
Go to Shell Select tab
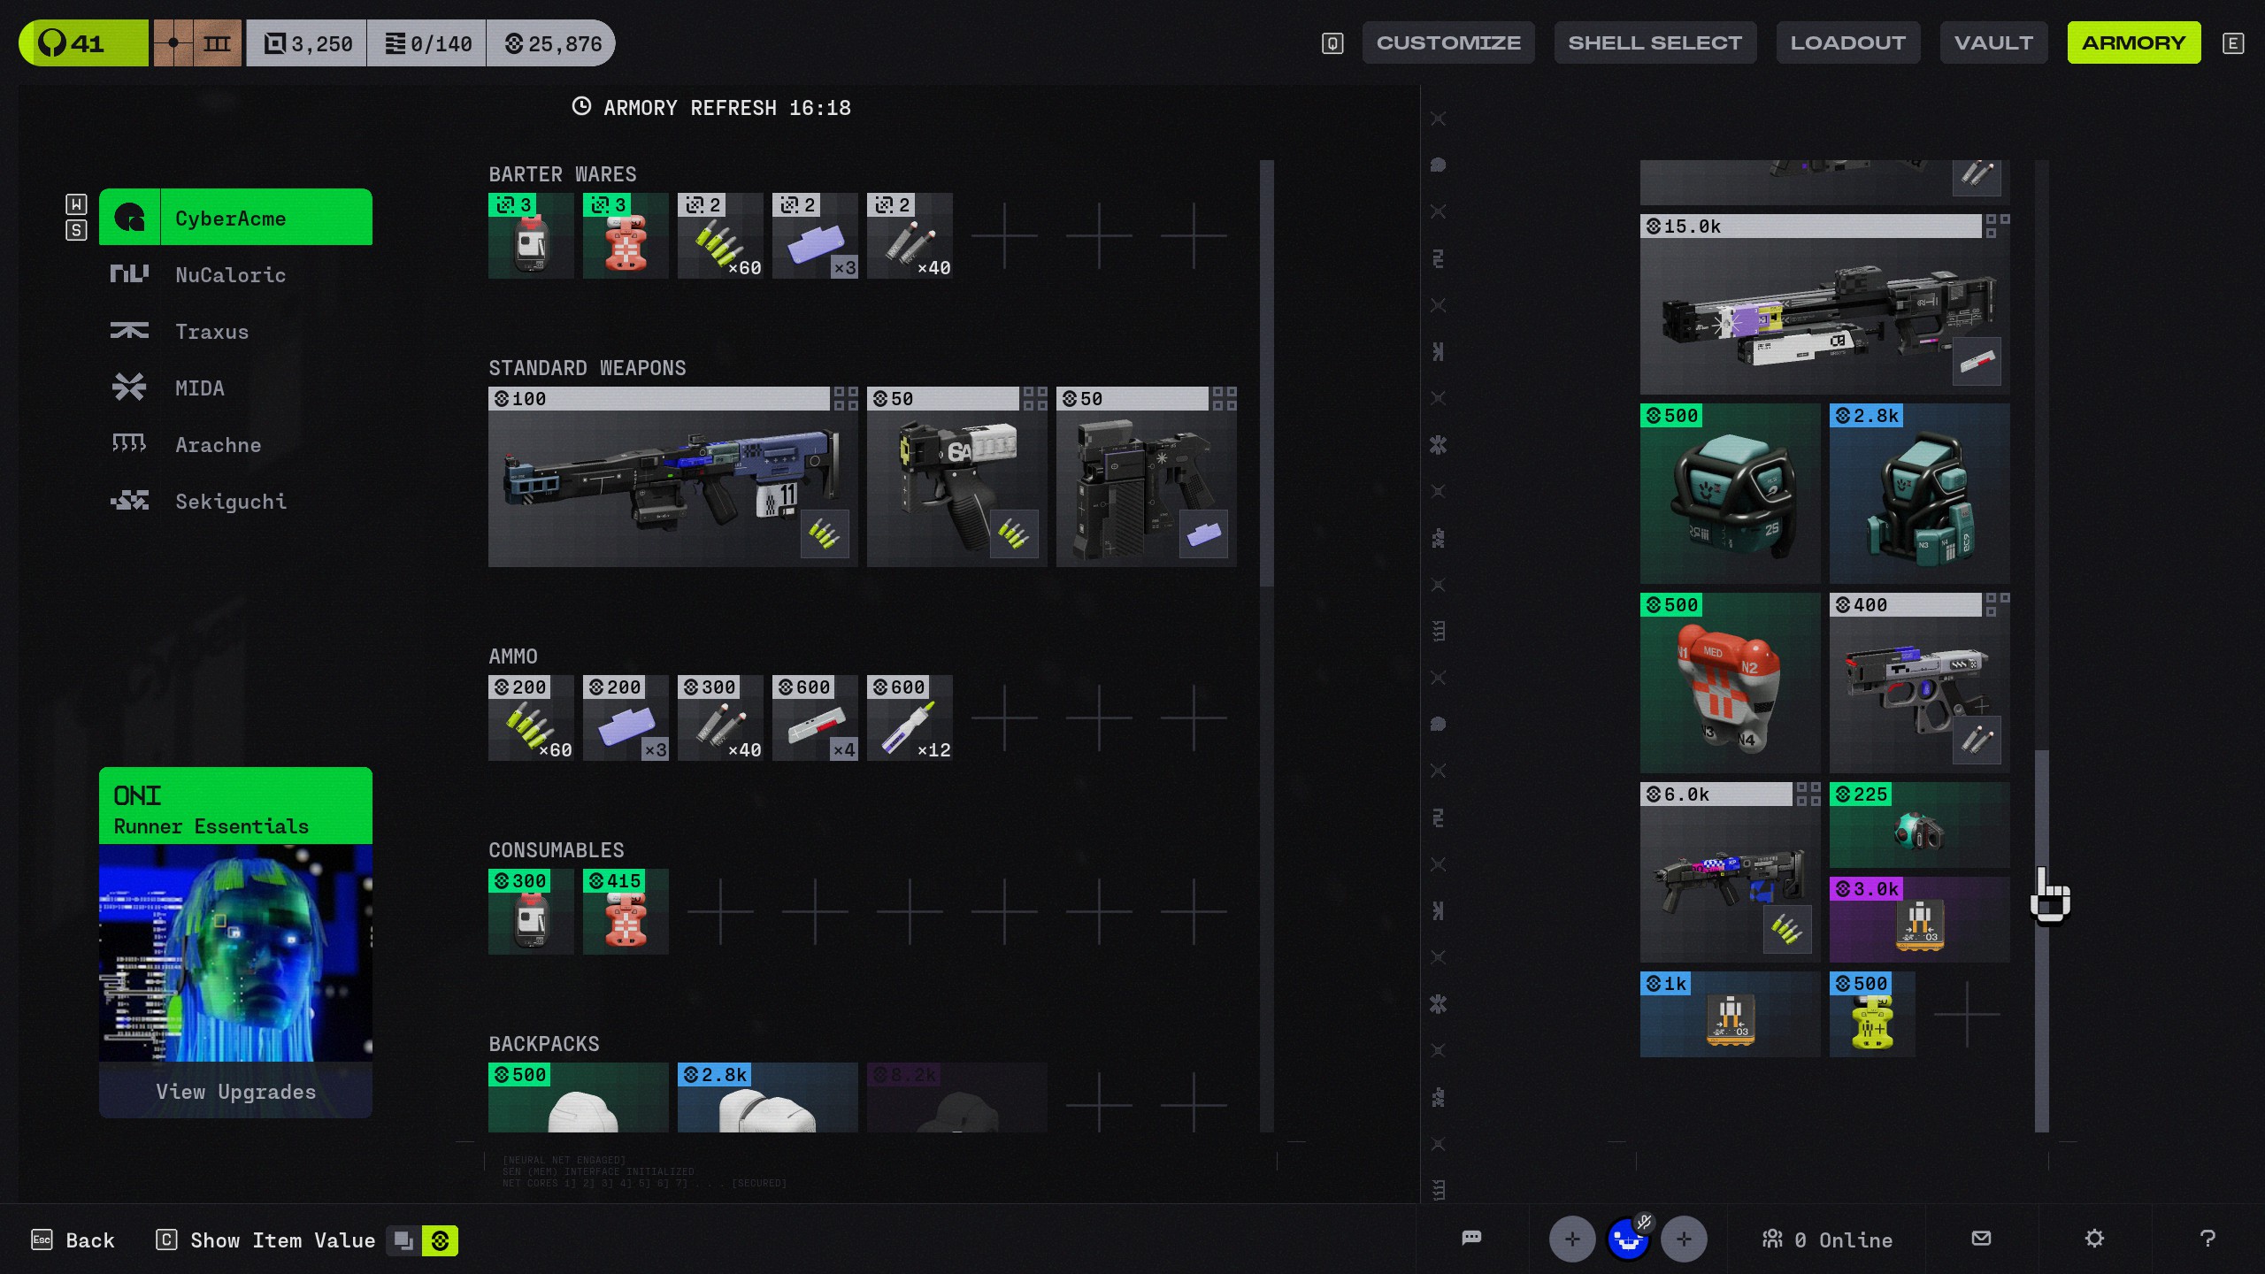(1655, 42)
